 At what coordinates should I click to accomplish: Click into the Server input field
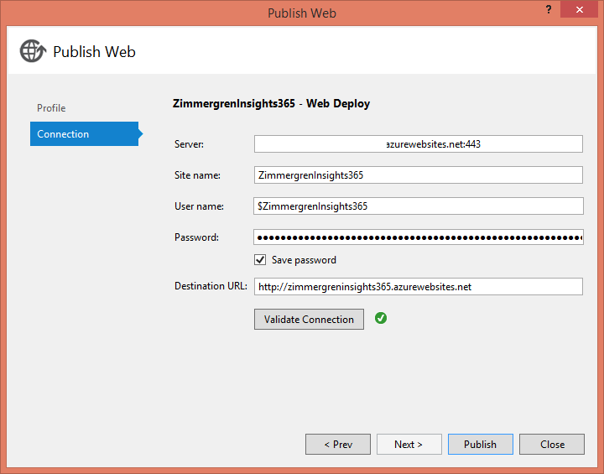coord(418,144)
